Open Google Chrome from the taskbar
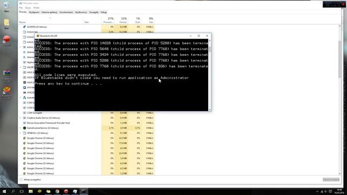The height and width of the screenshot is (195, 347). tap(57, 191)
